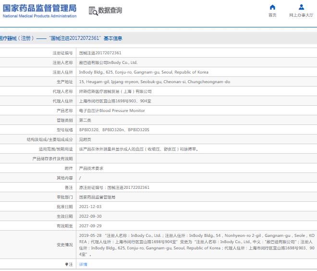Screen dimensions: 317x271
Task: Click the 首页 text link
Action: 272,15
